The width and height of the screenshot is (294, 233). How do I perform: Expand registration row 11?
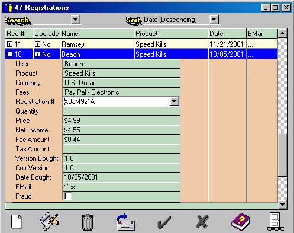(9, 44)
